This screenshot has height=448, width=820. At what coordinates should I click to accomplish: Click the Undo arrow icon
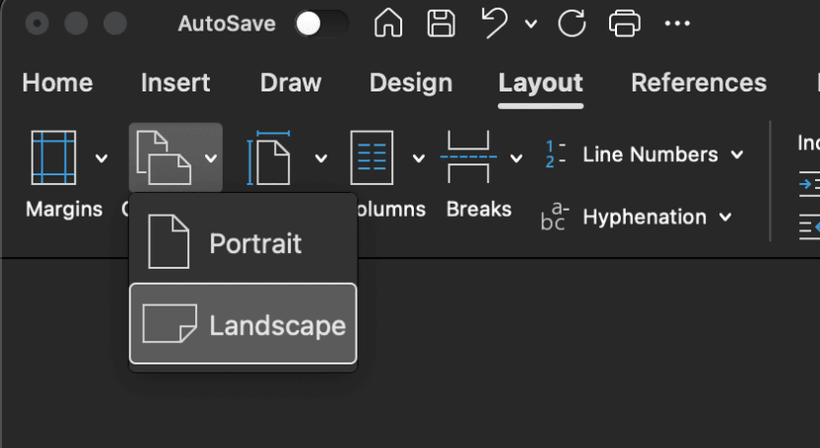click(495, 23)
